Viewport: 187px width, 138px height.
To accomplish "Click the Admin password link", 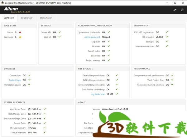I will [92, 37].
